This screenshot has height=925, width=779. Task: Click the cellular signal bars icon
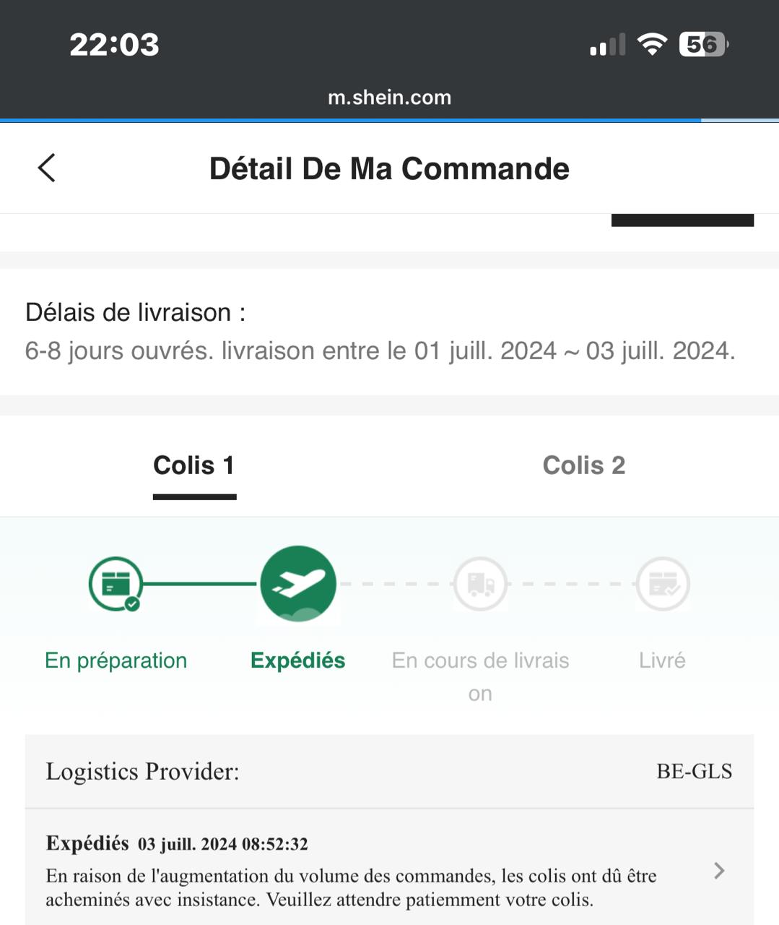[607, 45]
